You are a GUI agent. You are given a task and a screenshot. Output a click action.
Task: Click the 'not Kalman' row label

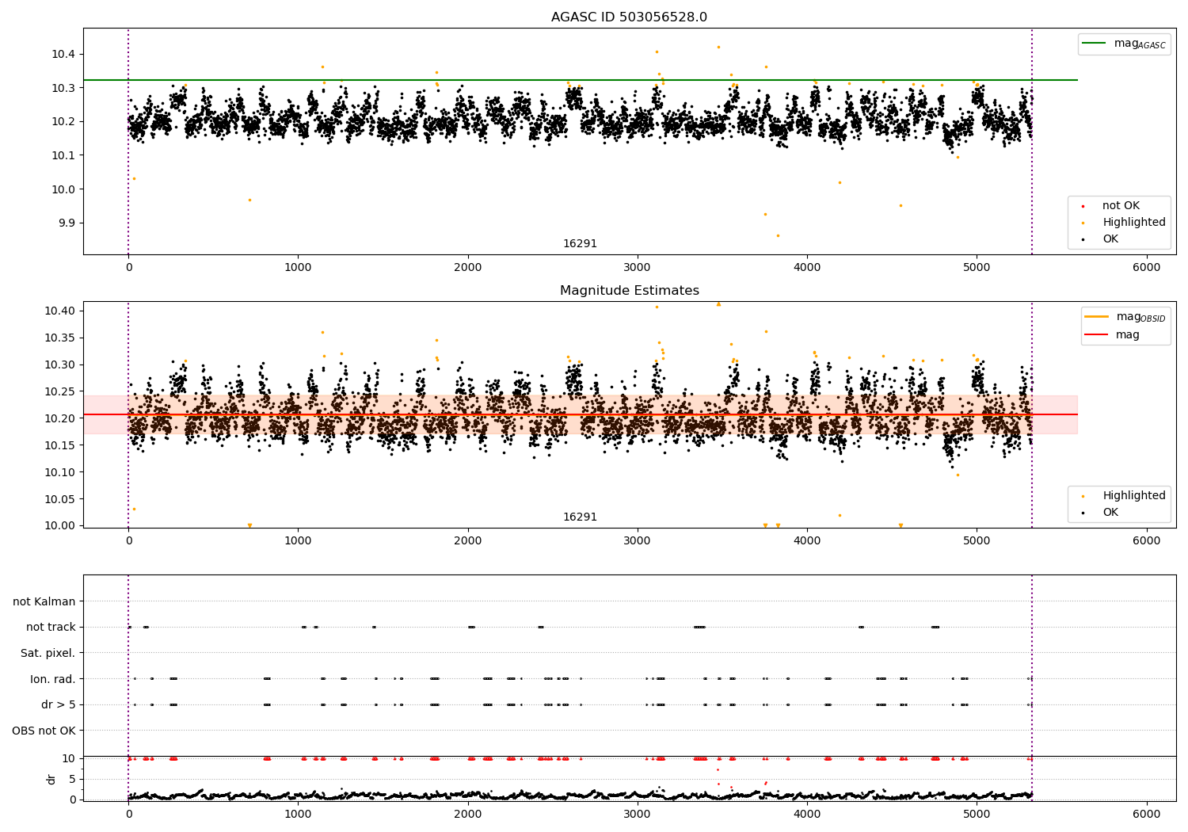click(x=44, y=601)
